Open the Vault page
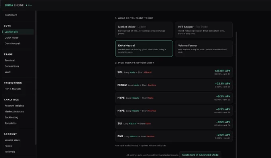The height and width of the screenshot is (158, 271). tap(8, 72)
